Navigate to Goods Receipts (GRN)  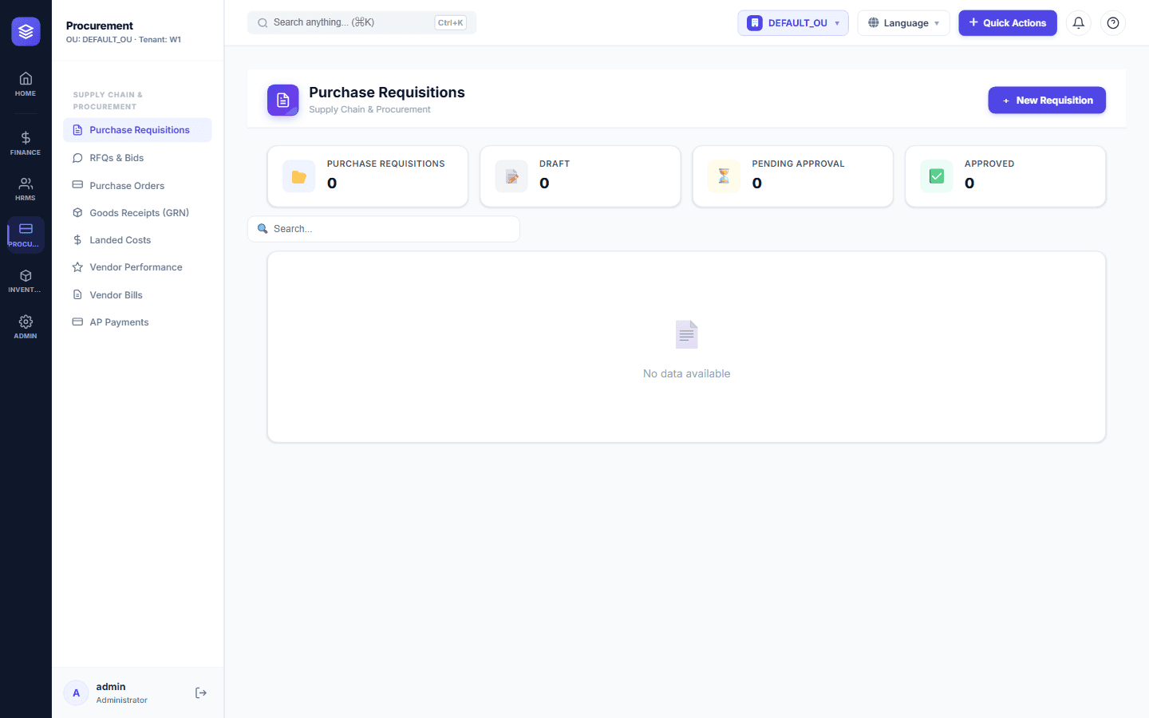pos(137,213)
